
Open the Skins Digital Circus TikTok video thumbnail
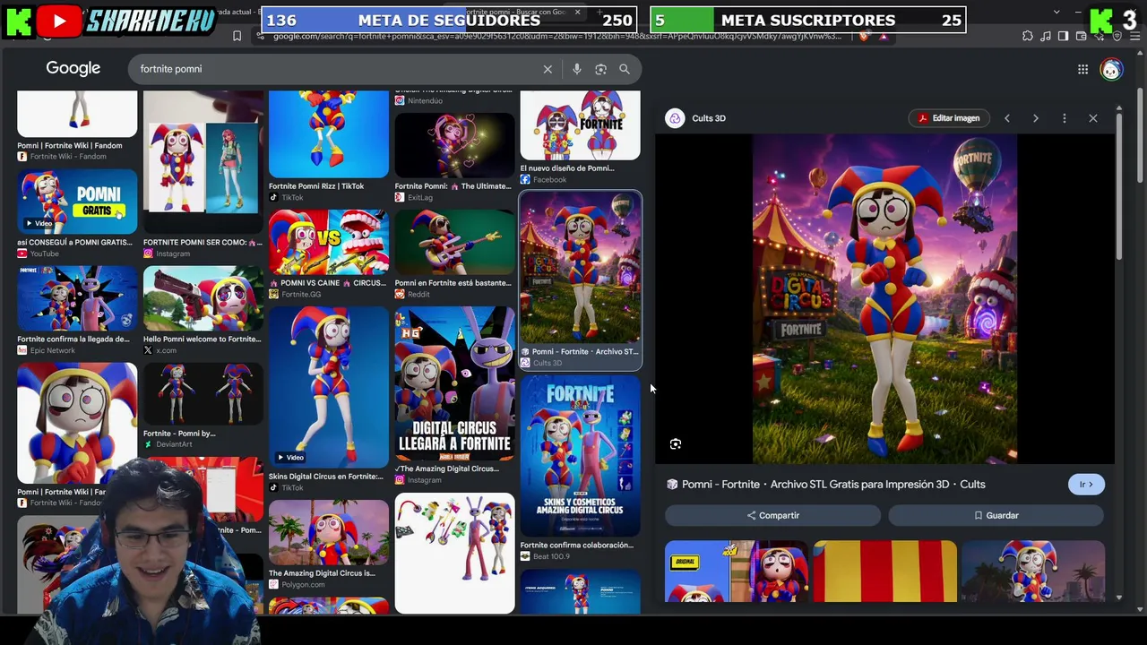[329, 387]
